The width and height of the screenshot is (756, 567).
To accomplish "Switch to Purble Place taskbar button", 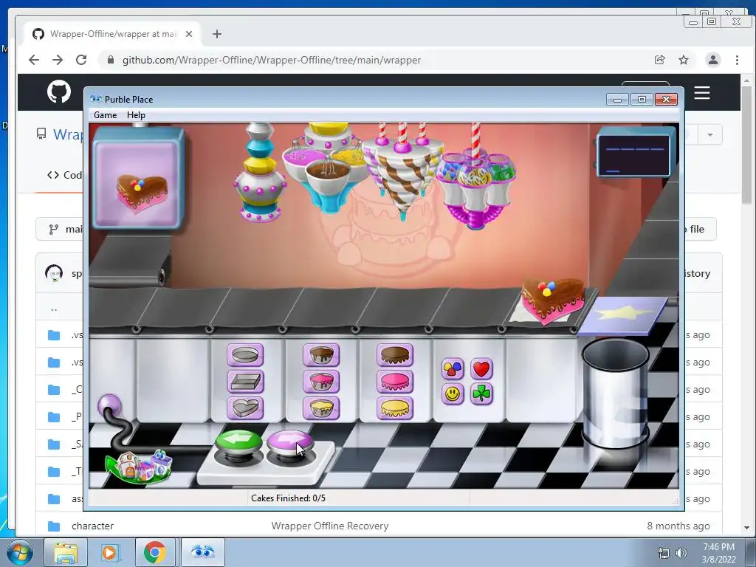I will click(202, 552).
